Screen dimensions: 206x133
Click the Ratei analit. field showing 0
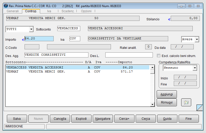(x=148, y=47)
